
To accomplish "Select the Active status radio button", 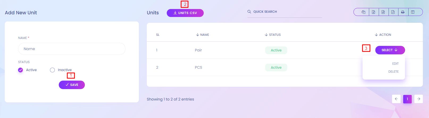I will tap(20, 70).
